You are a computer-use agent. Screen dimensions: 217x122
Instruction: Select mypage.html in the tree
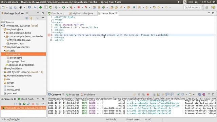click(17, 61)
